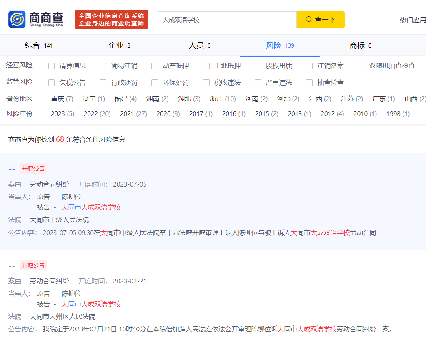Image resolution: width=426 pixels, height=343 pixels.
Task: Filter by province 河北 (2)
Action: [x=288, y=99]
